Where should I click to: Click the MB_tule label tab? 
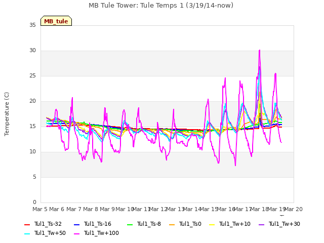click(56, 21)
